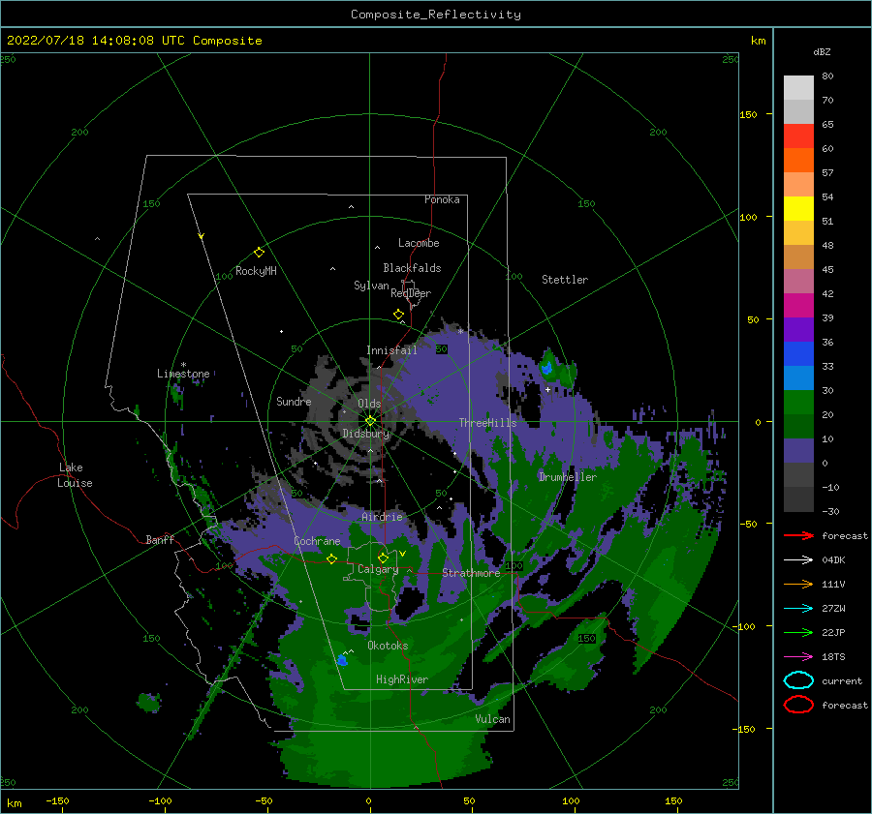
Task: Select the orange 60-57 dBZ swatch
Action: pos(798,160)
